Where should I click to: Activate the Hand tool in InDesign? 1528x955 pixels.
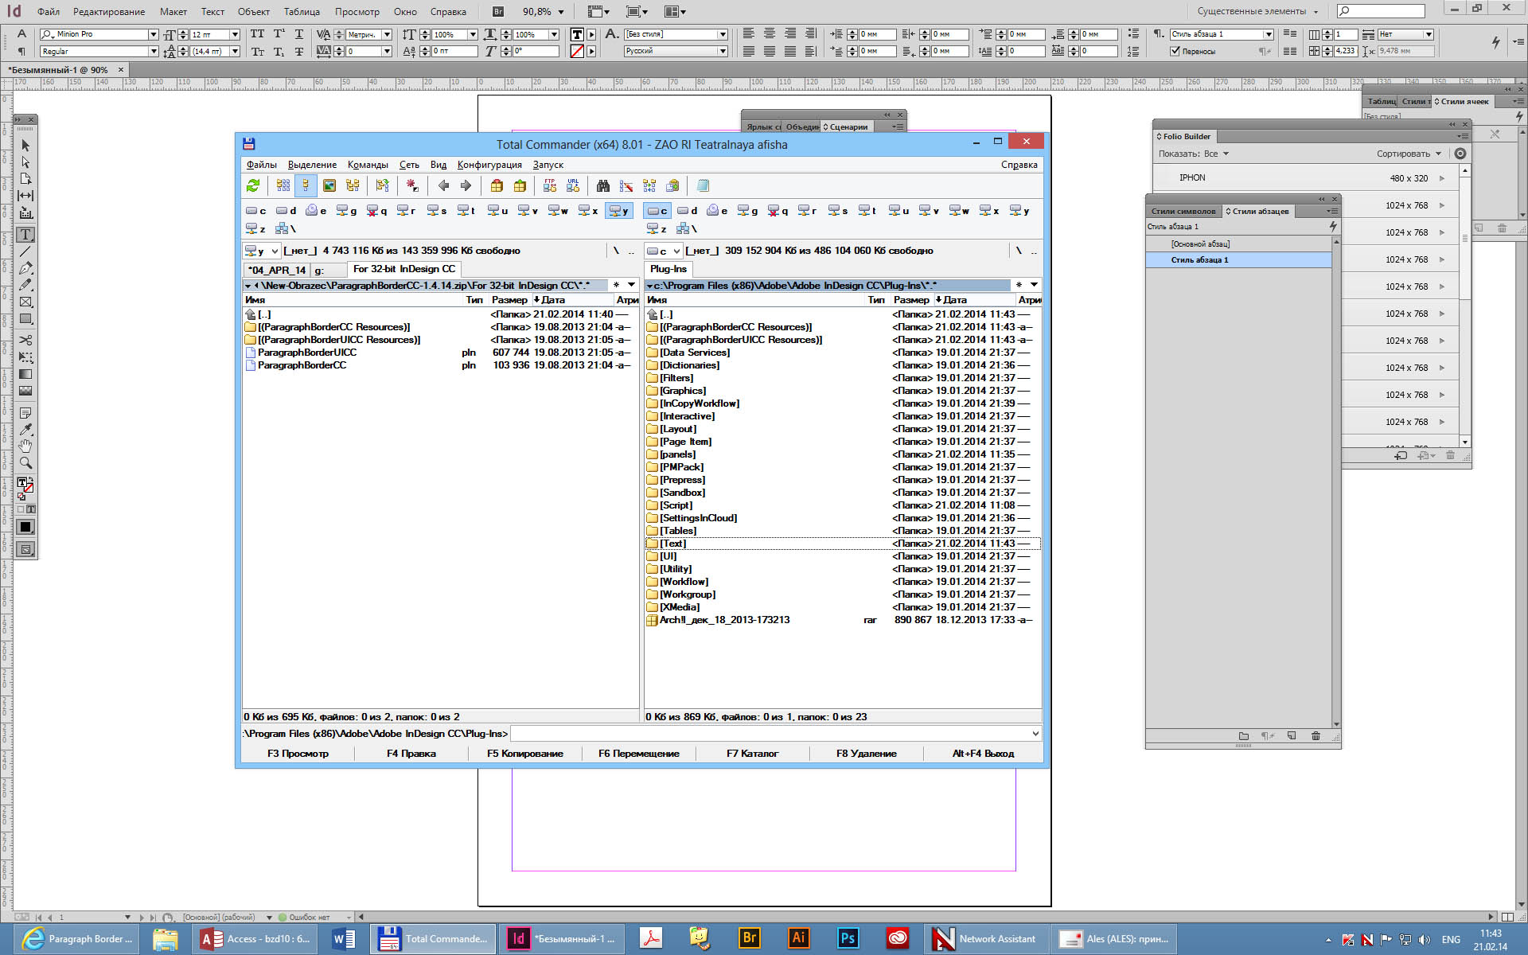[25, 446]
